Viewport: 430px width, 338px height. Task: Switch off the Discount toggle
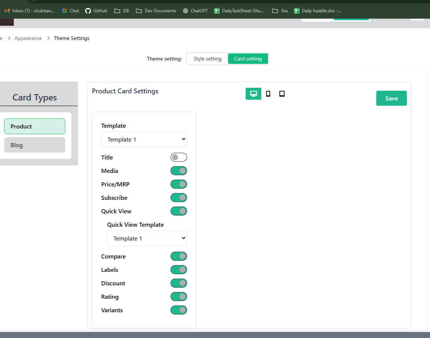178,283
